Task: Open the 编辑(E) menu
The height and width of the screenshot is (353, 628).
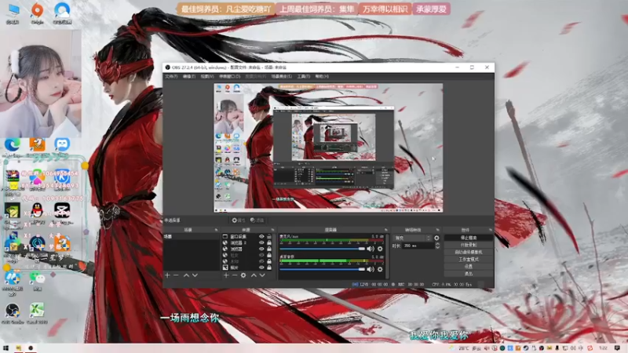Action: (x=189, y=76)
